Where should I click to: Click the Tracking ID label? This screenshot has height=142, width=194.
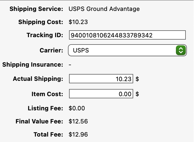pos(45,35)
